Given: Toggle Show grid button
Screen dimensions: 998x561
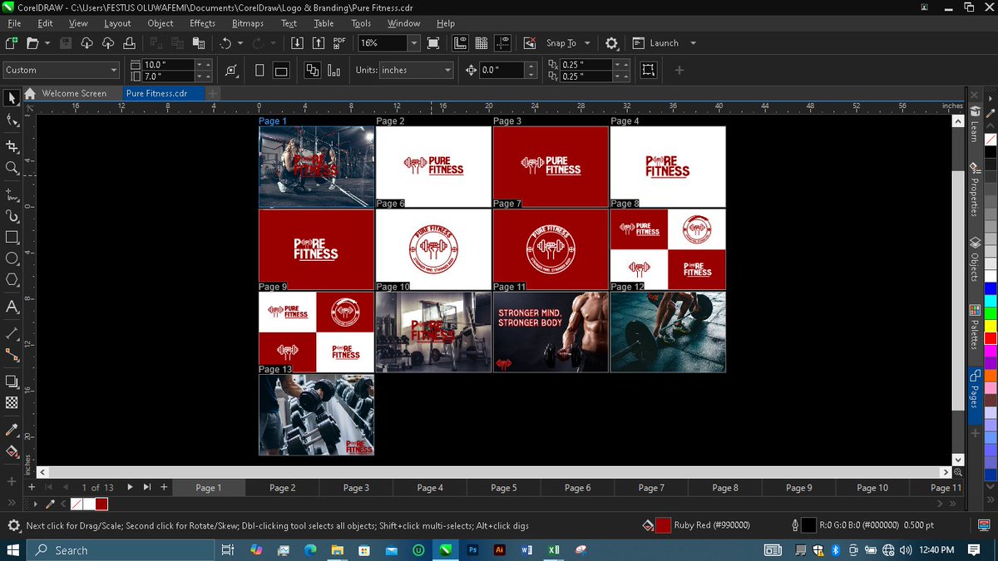Looking at the screenshot, I should tap(481, 43).
